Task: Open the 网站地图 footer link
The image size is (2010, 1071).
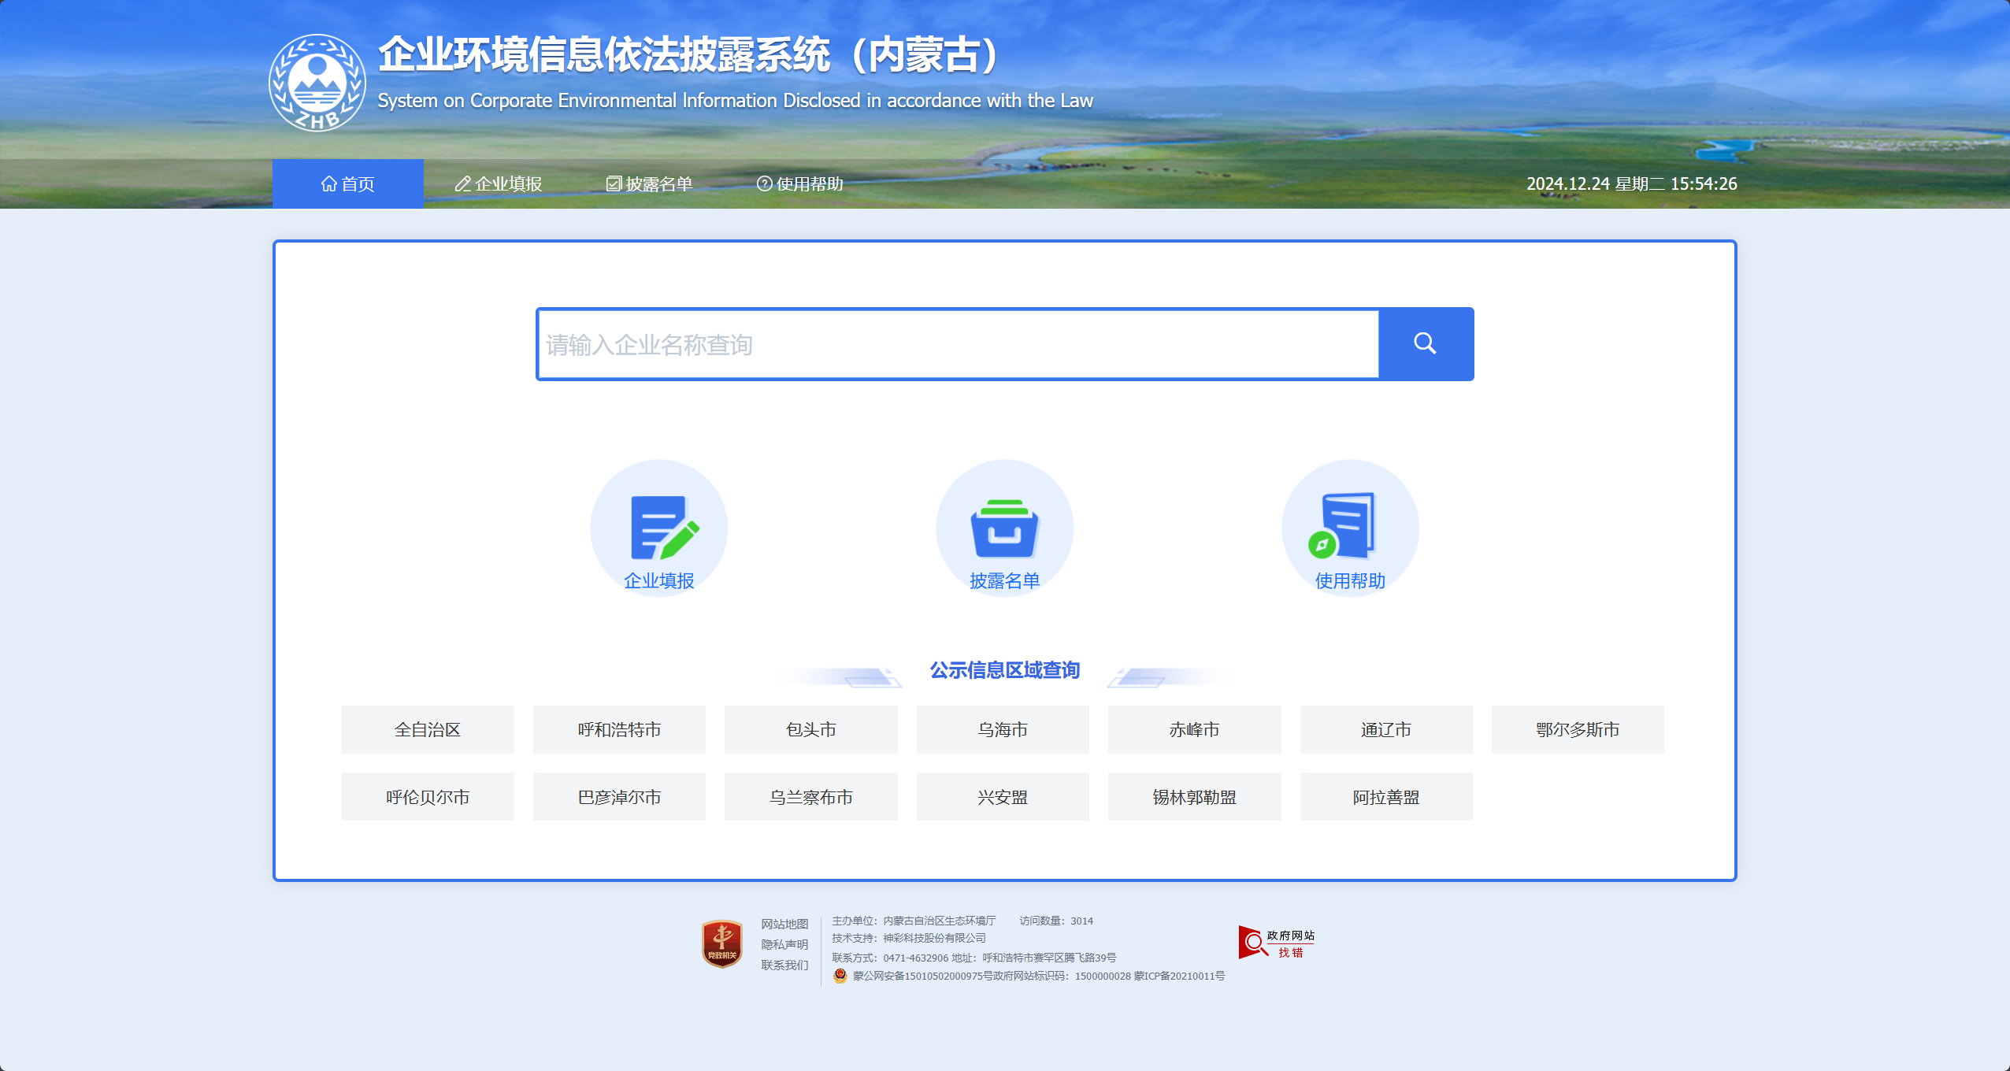Action: (784, 924)
